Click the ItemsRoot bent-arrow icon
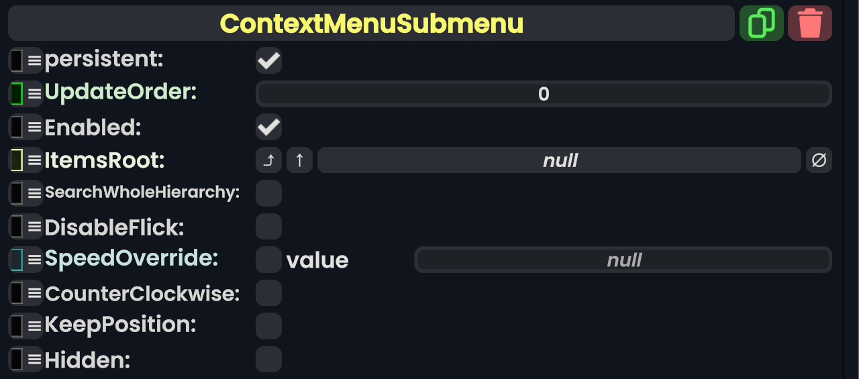The width and height of the screenshot is (859, 379). click(268, 160)
